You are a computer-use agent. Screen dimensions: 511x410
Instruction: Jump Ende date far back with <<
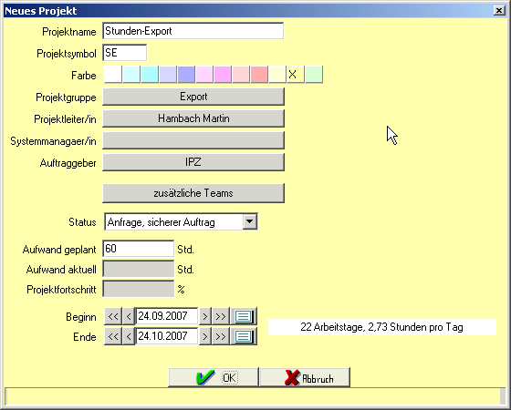[113, 336]
